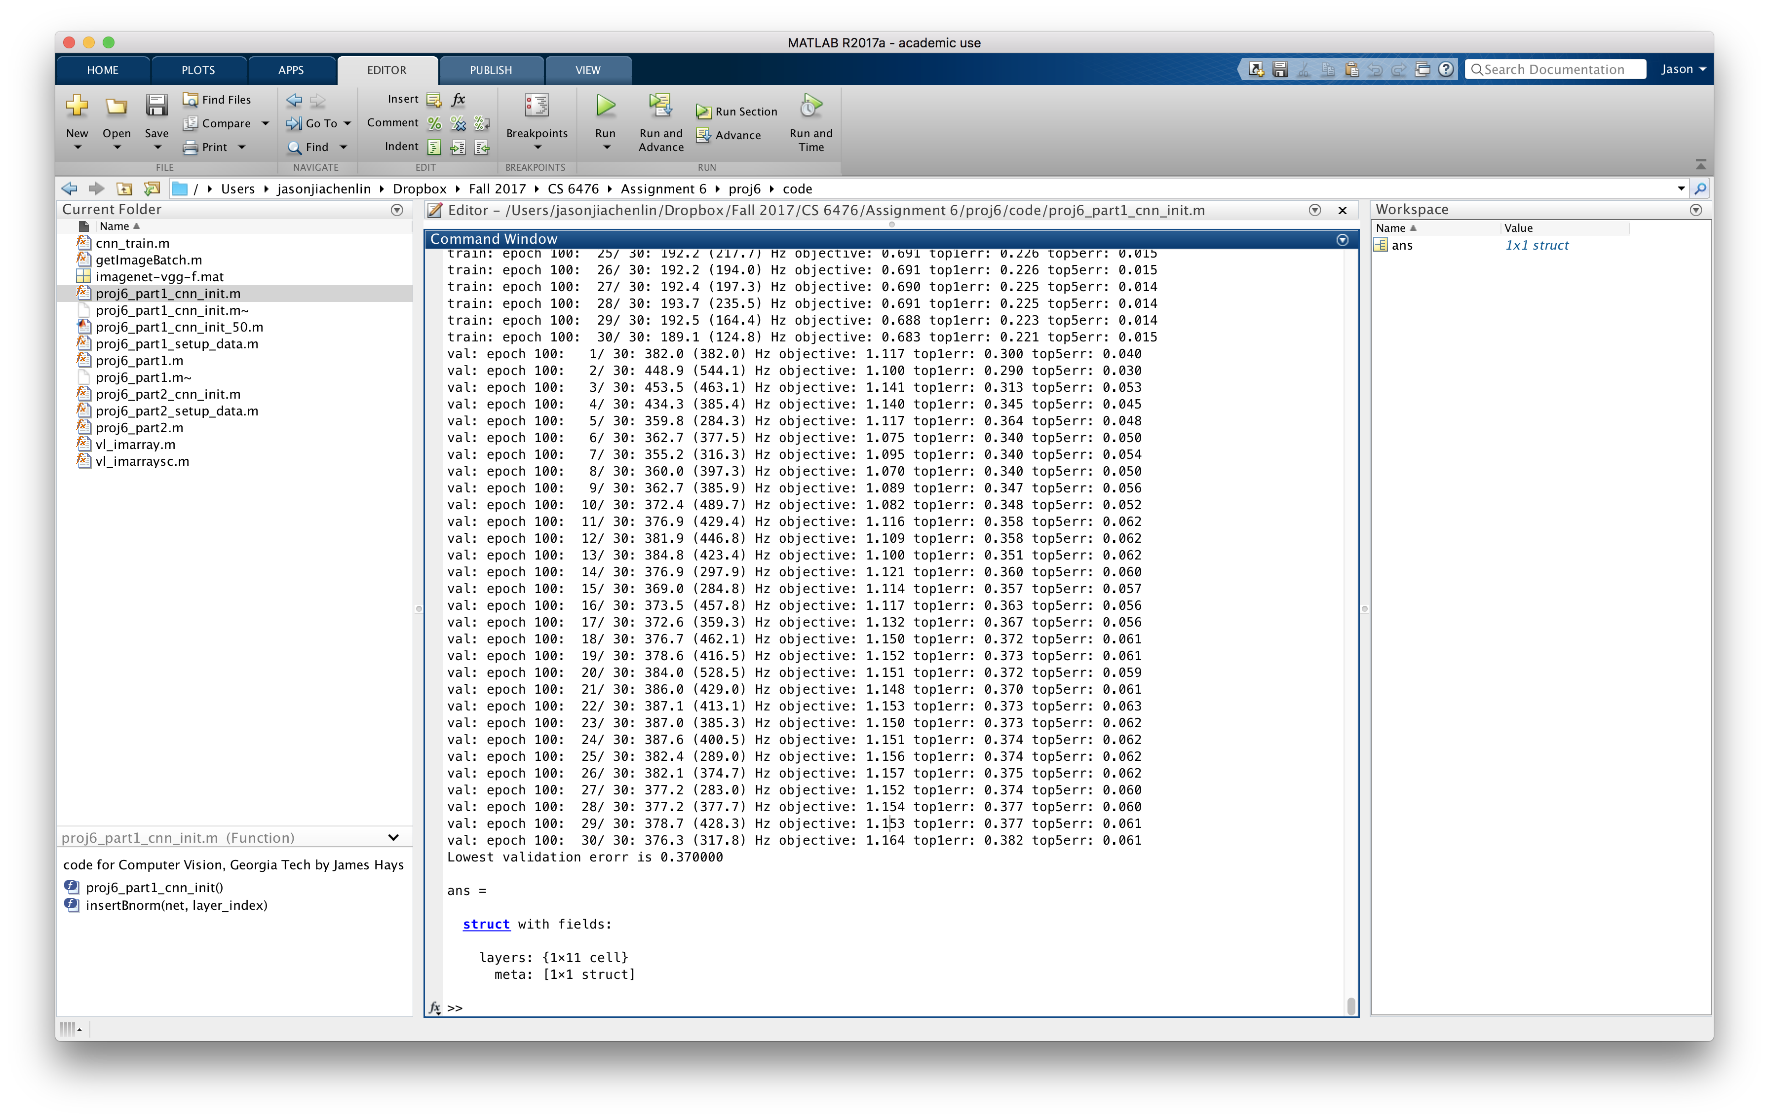1769x1120 pixels.
Task: Click the struct hyperlink in output
Action: [486, 924]
